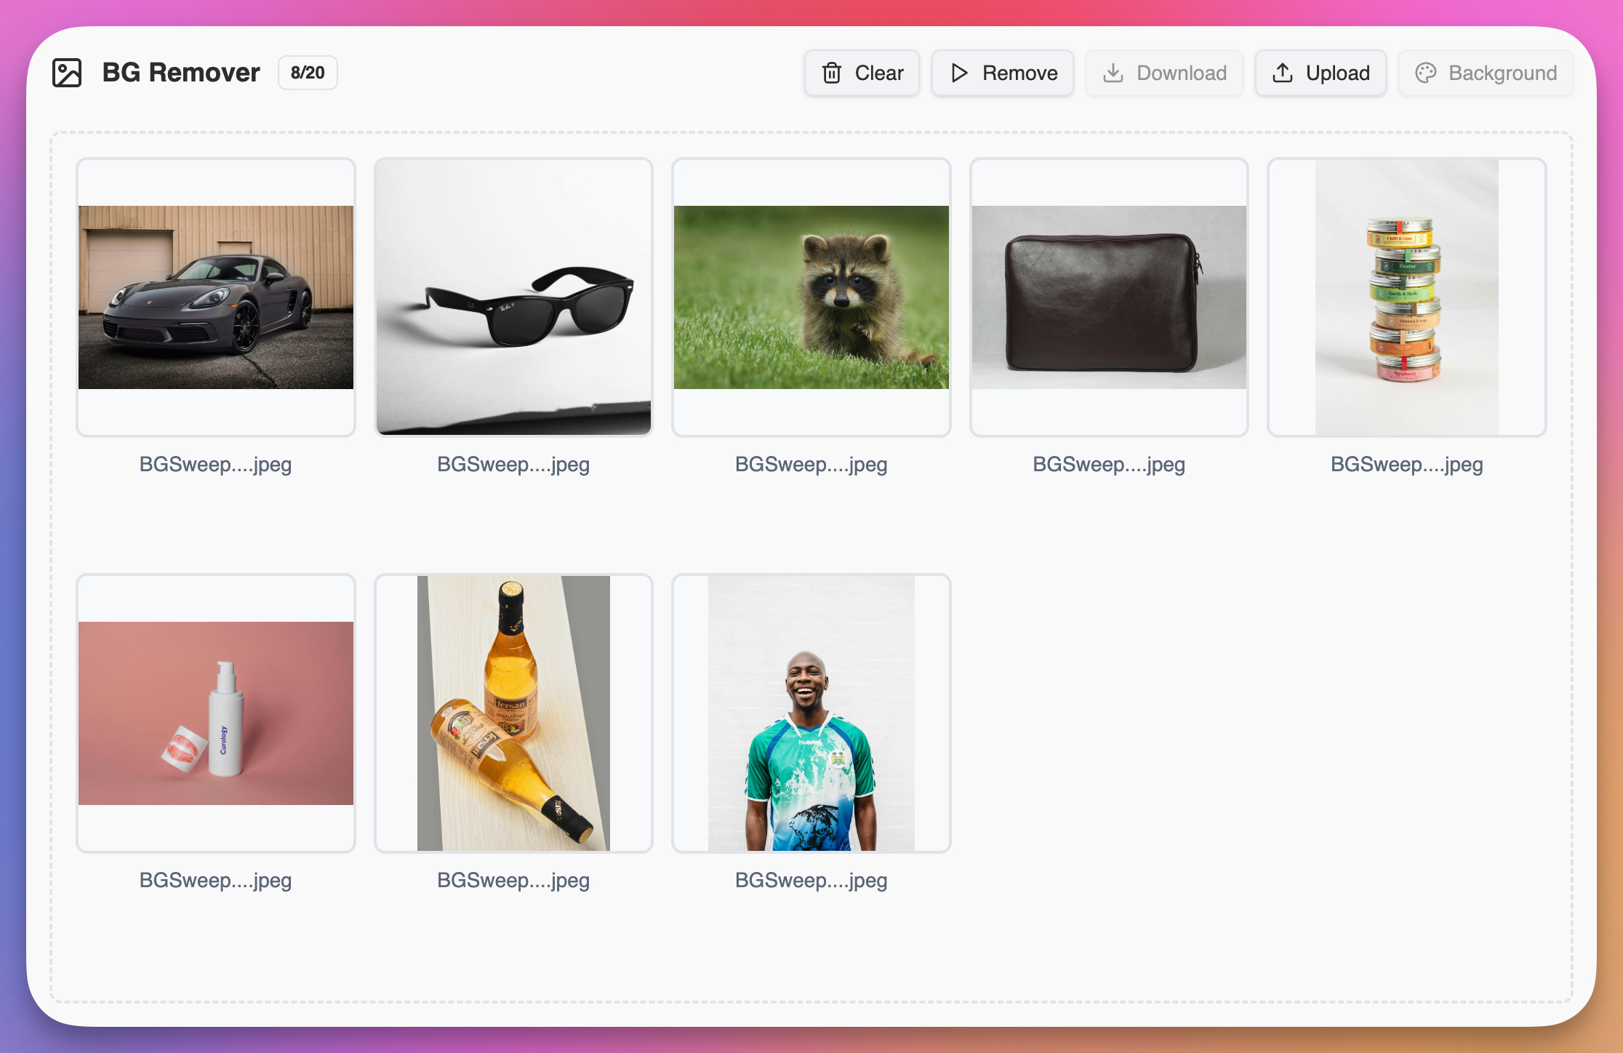Click the 8/20 image count badge

coord(308,73)
